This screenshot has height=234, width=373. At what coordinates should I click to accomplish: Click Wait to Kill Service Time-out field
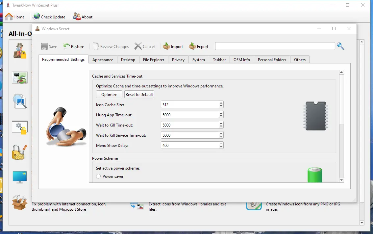click(x=190, y=135)
